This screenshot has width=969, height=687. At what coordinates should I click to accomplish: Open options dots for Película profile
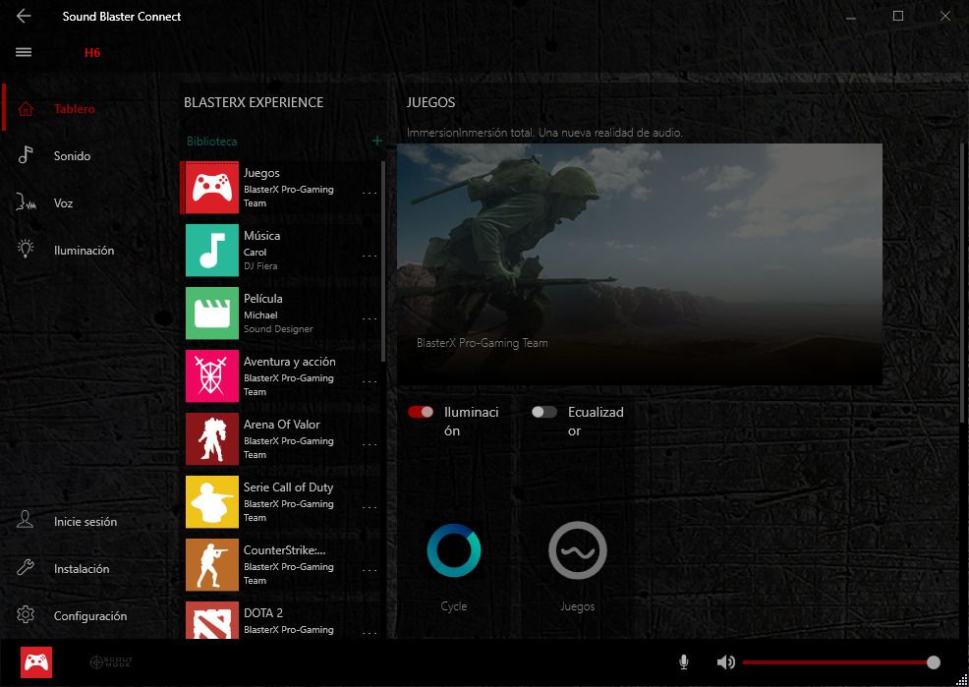click(370, 318)
